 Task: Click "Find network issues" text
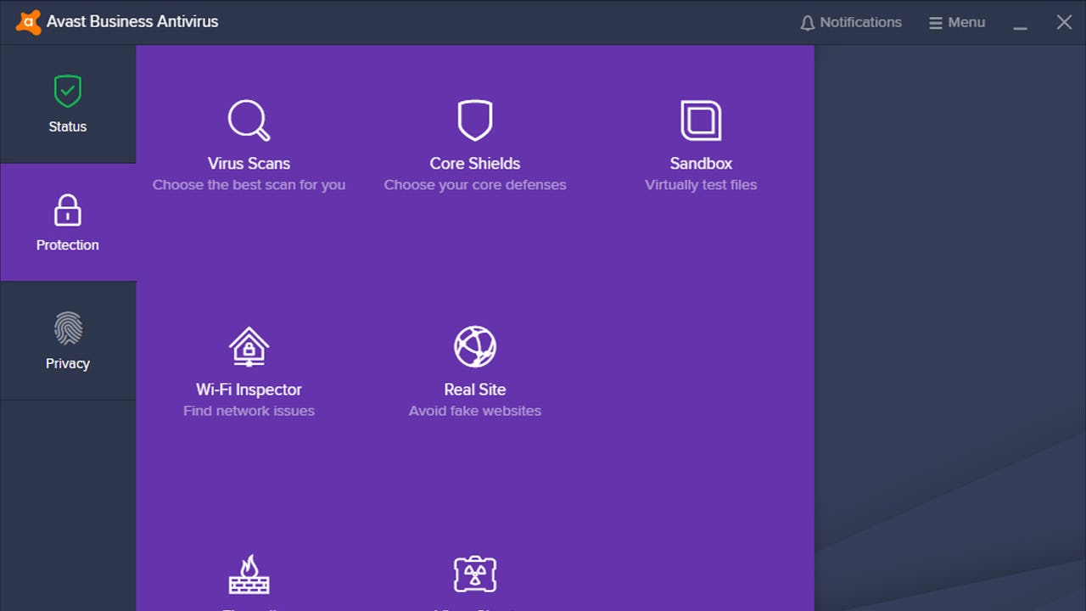pyautogui.click(x=249, y=411)
